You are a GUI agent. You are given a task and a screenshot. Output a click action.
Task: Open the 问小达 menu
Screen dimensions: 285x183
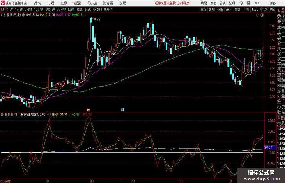tap(92, 3)
